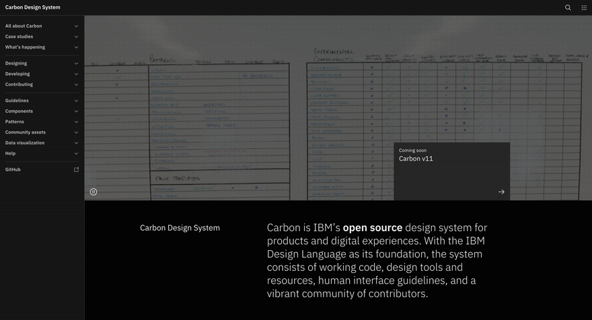Open the search icon in header
This screenshot has width=592, height=320.
coord(568,7)
